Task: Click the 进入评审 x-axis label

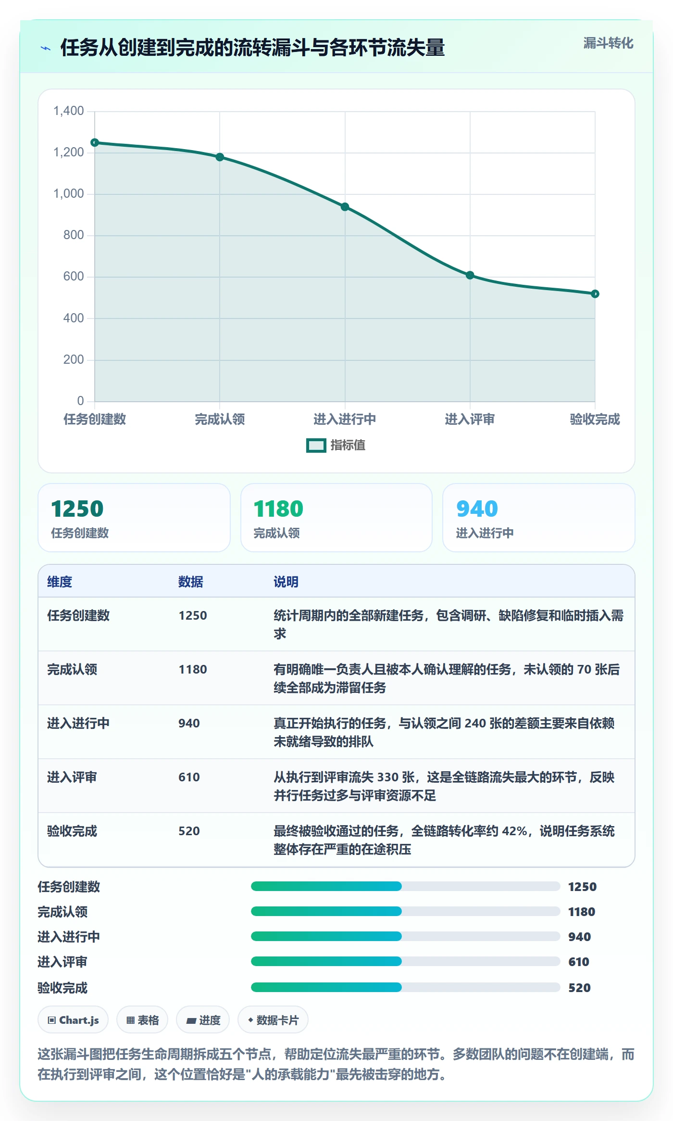Action: 470,419
